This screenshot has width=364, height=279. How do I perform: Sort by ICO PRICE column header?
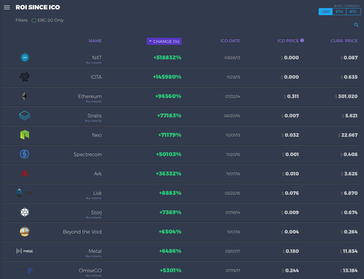pos(288,41)
